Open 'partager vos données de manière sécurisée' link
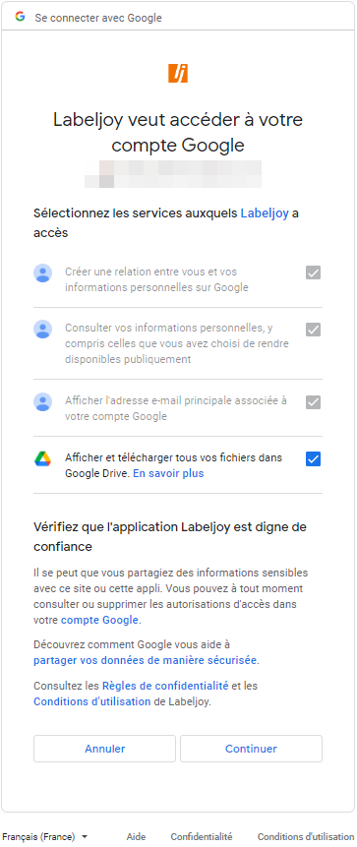Image resolution: width=357 pixels, height=847 pixels. tap(146, 660)
